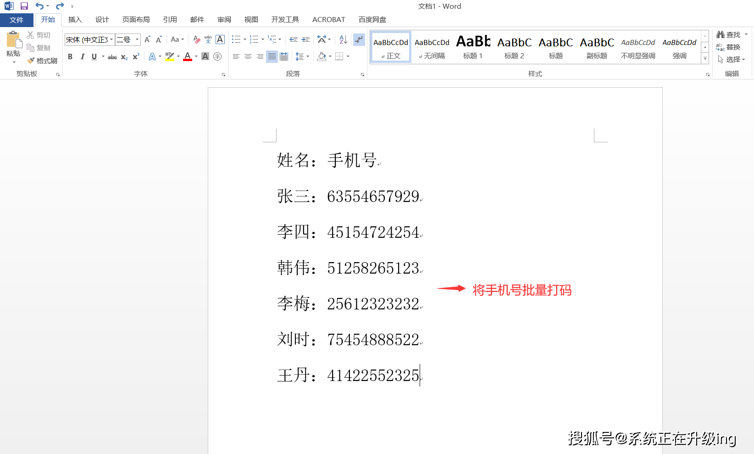
Task: Click on the phone number 63554657929 in document
Action: [x=373, y=196]
